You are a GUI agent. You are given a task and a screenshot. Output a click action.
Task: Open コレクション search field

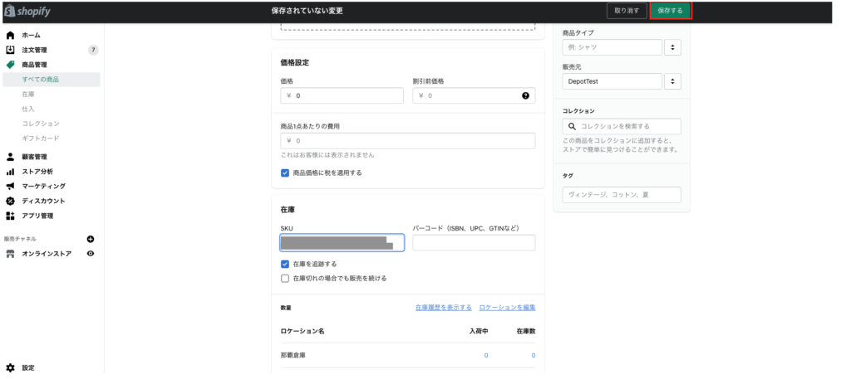[x=622, y=126]
